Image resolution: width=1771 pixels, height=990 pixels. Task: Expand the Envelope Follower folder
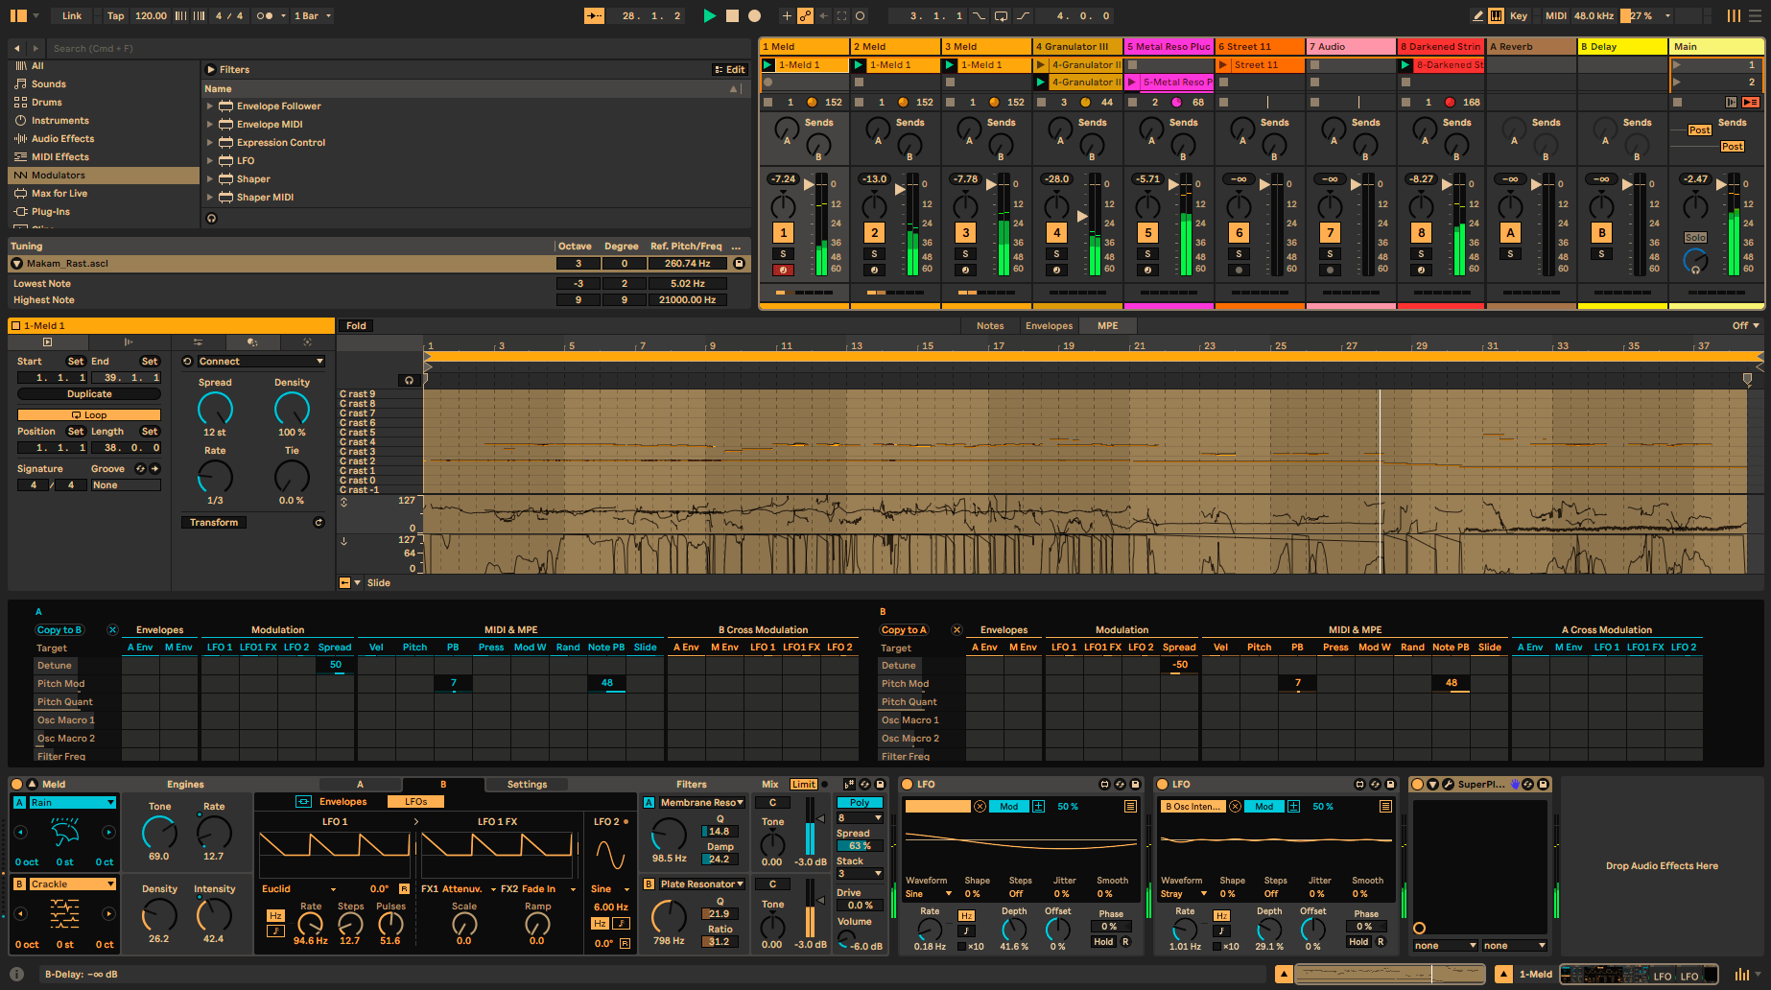[210, 106]
